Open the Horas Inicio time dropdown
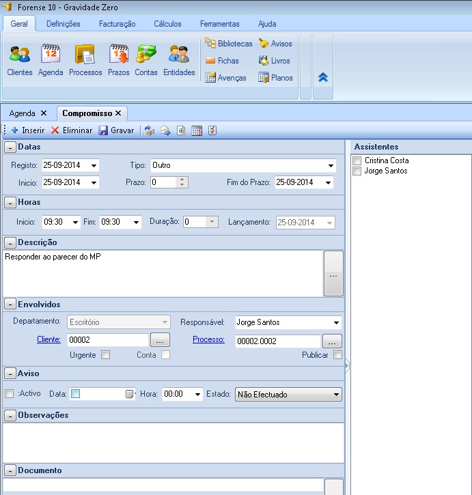 point(75,223)
